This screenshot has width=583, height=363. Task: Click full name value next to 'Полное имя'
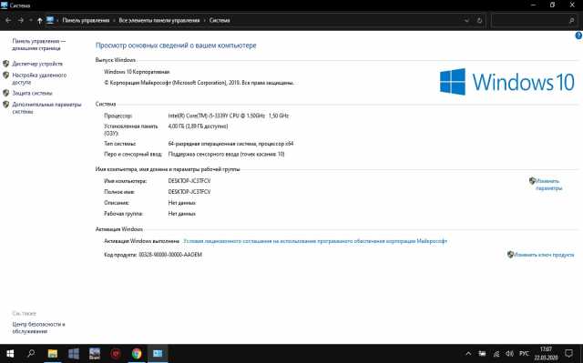tap(189, 192)
